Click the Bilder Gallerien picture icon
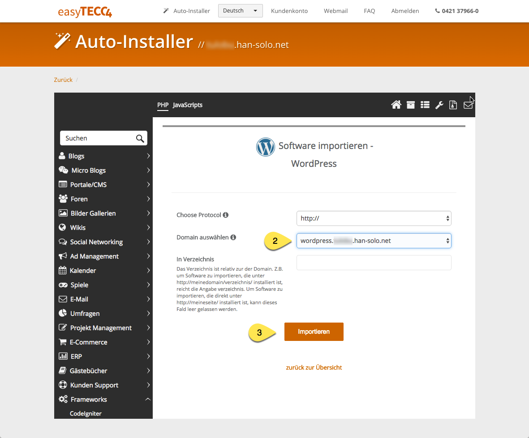 point(63,213)
